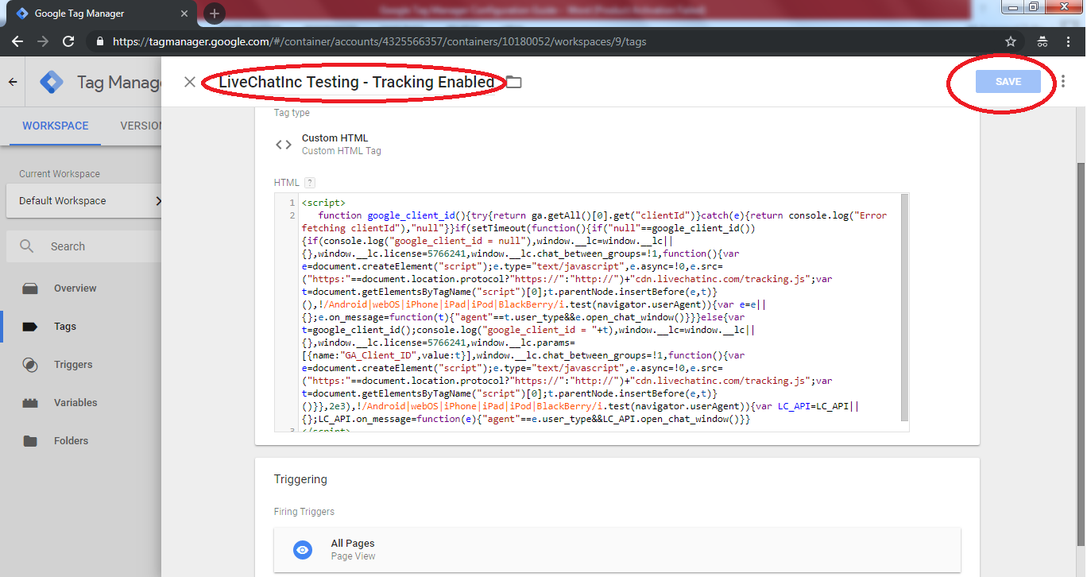Click the Triggers circle icon
This screenshot has height=577, width=1087.
pos(30,365)
